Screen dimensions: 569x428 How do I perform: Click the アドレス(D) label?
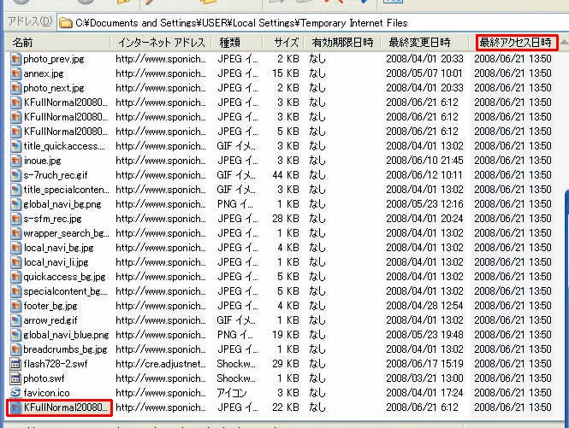coord(30,21)
